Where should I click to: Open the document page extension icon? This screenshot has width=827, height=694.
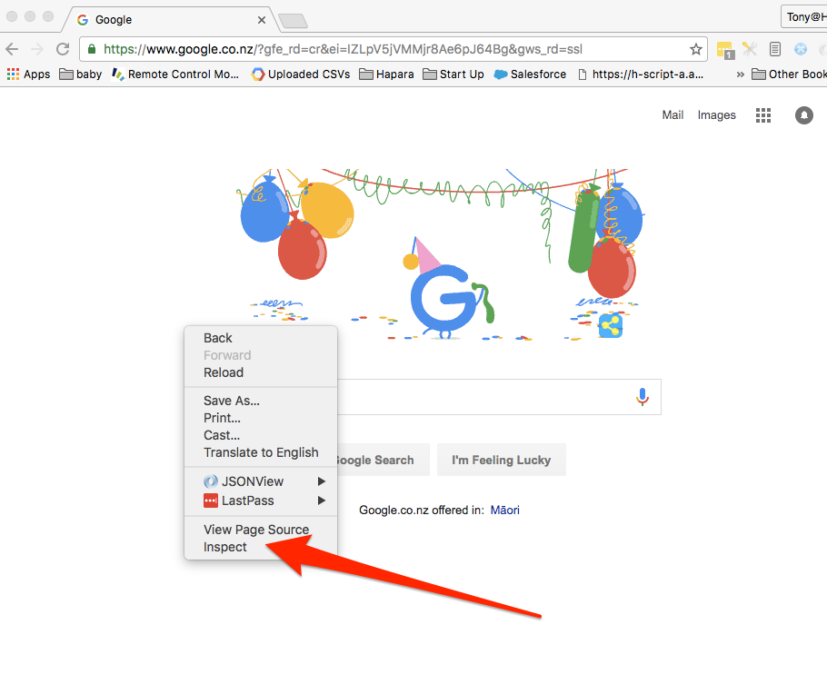tap(775, 49)
